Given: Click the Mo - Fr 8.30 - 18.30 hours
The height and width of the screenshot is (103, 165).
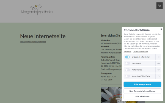Looking at the screenshot, I should (x=108, y=77).
